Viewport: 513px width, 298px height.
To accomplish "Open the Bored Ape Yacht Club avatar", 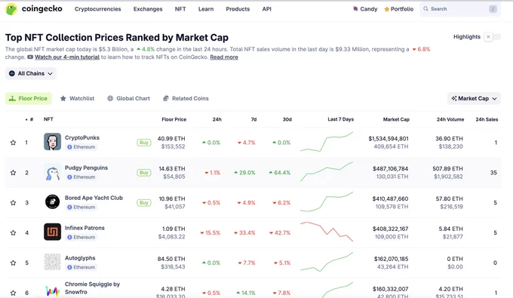I will point(52,201).
